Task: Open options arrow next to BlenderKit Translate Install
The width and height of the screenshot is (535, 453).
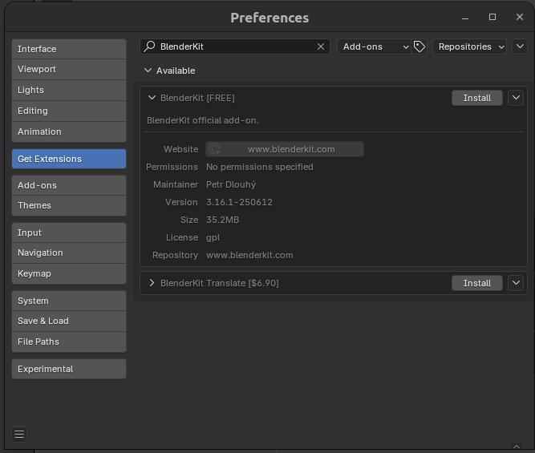Action: [516, 283]
